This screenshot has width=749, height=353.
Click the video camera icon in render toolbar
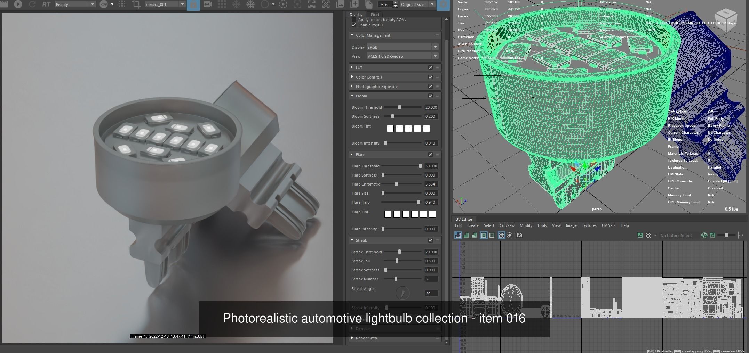[x=208, y=4]
